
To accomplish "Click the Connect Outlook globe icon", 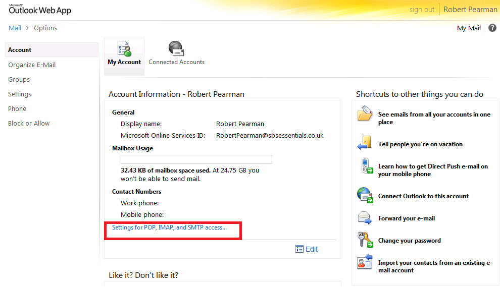I will pyautogui.click(x=365, y=195).
